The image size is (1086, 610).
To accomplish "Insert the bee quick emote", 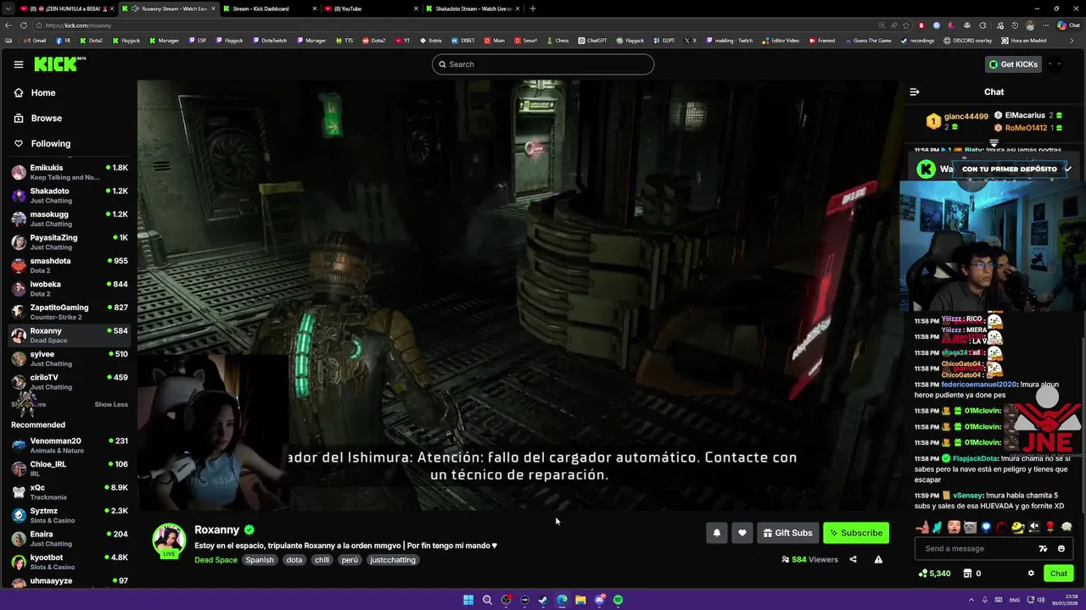I will tap(1017, 527).
